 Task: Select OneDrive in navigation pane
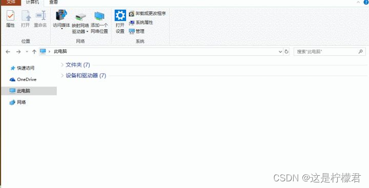[23, 79]
